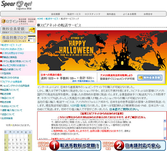
Task: Click the Spear net Logistics USA logo
Action: [17, 5]
